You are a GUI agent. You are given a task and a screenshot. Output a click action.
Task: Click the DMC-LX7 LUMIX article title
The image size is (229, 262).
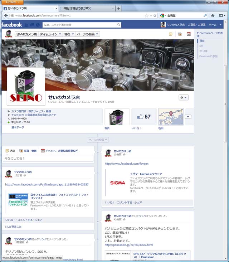click(x=160, y=255)
